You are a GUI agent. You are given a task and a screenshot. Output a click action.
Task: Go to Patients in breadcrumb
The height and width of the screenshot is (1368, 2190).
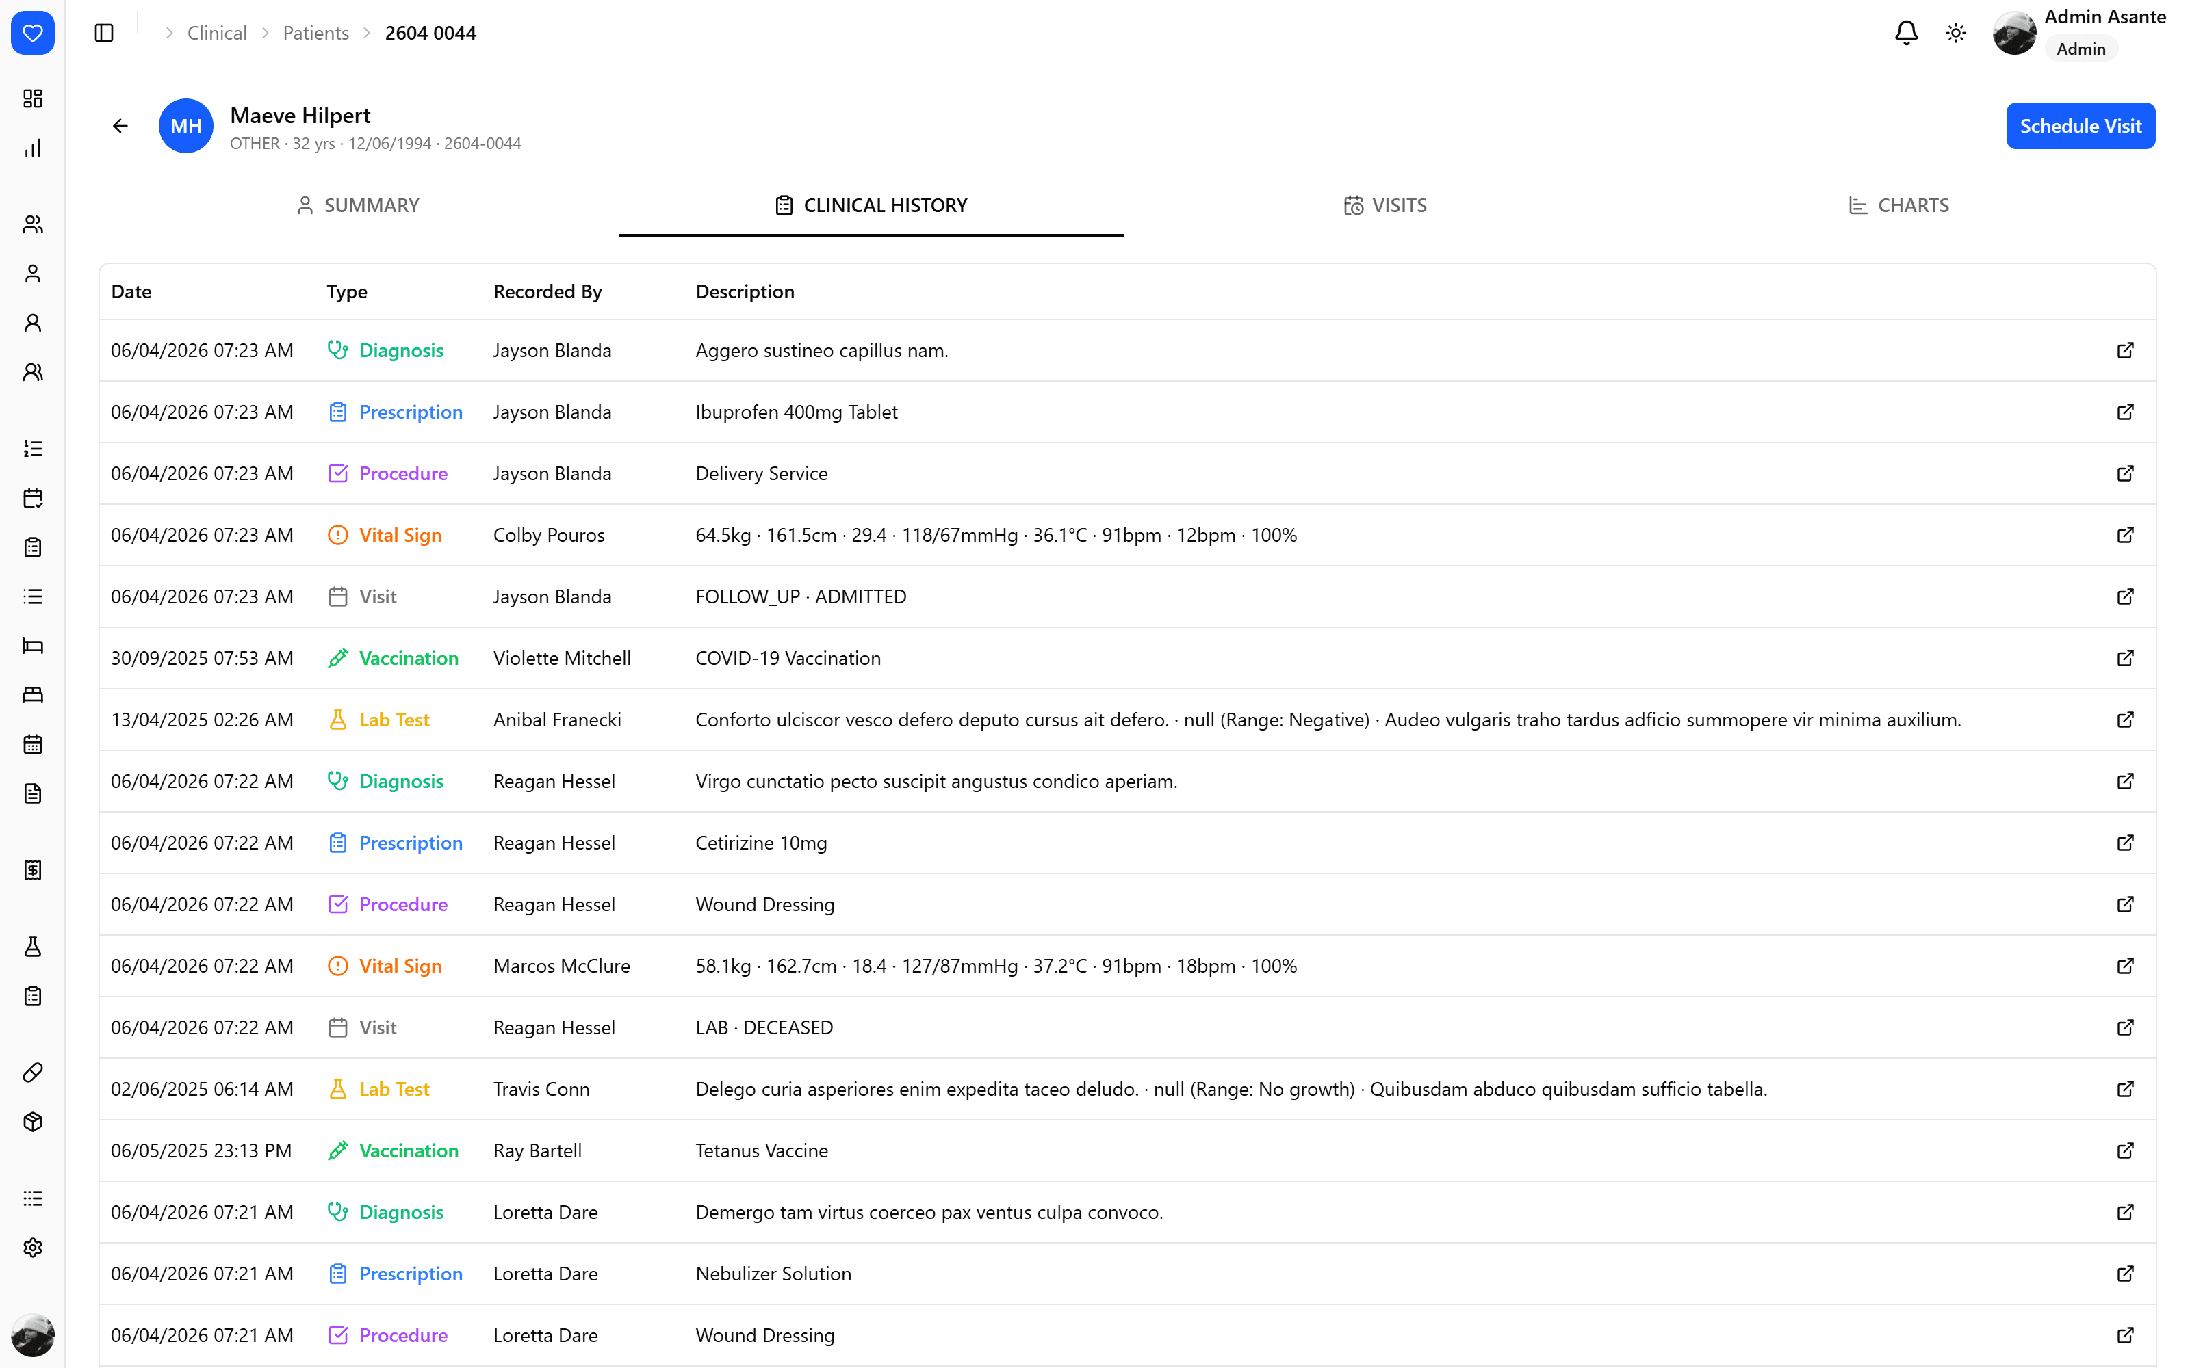[315, 34]
